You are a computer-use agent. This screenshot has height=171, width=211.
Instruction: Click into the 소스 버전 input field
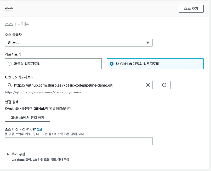click(x=79, y=141)
